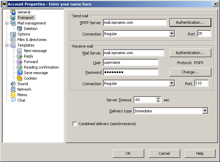Click the Deletion trash icon
Screen dimensions: 220x162
pyautogui.click(x=20, y=29)
